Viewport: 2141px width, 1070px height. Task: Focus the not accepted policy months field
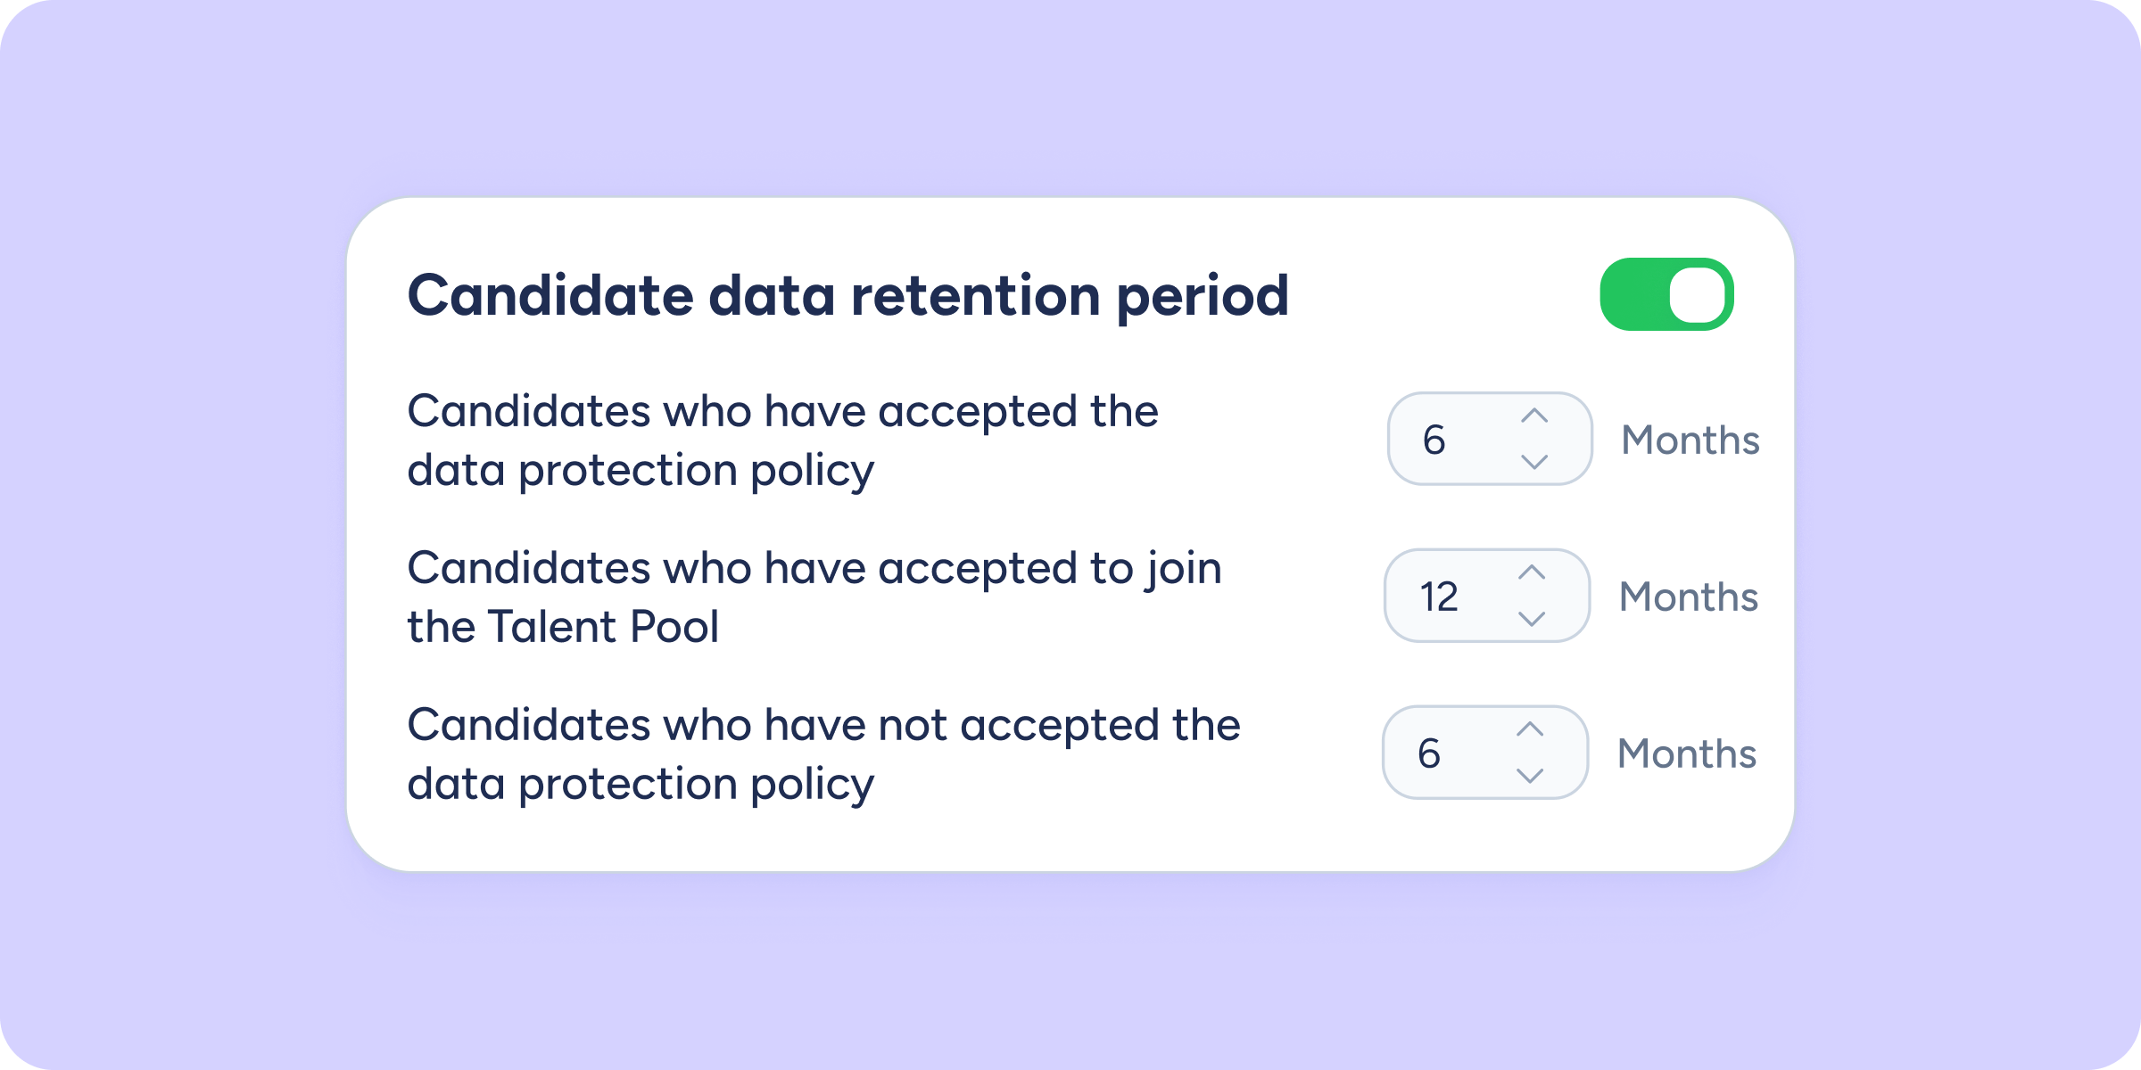click(x=1463, y=753)
